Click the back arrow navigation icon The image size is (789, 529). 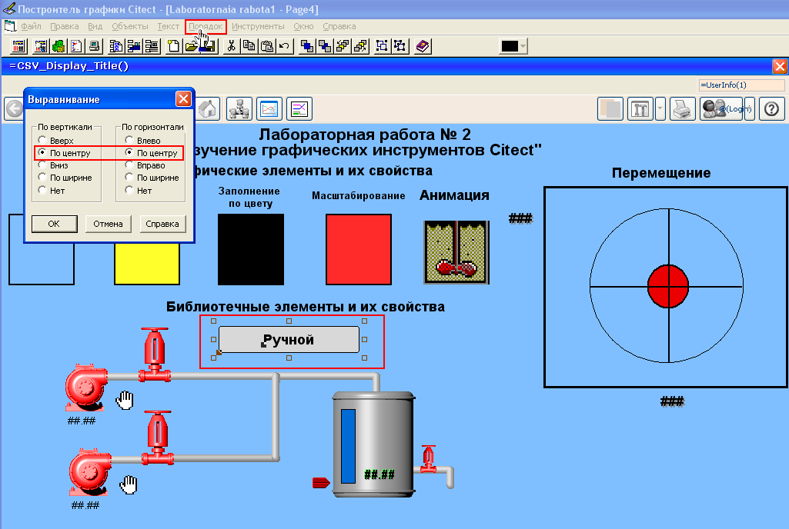coord(14,108)
